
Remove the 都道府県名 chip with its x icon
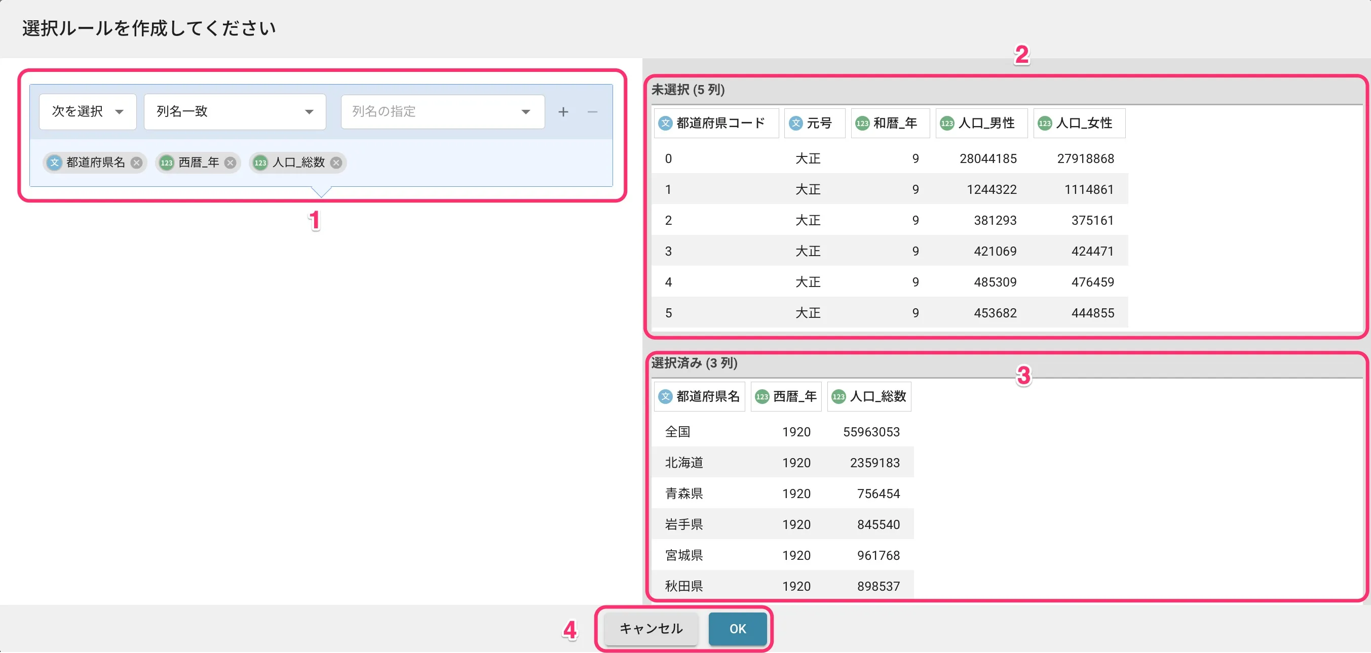(137, 162)
